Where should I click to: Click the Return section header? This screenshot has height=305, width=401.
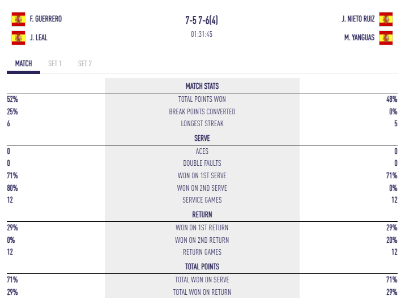[x=202, y=214]
